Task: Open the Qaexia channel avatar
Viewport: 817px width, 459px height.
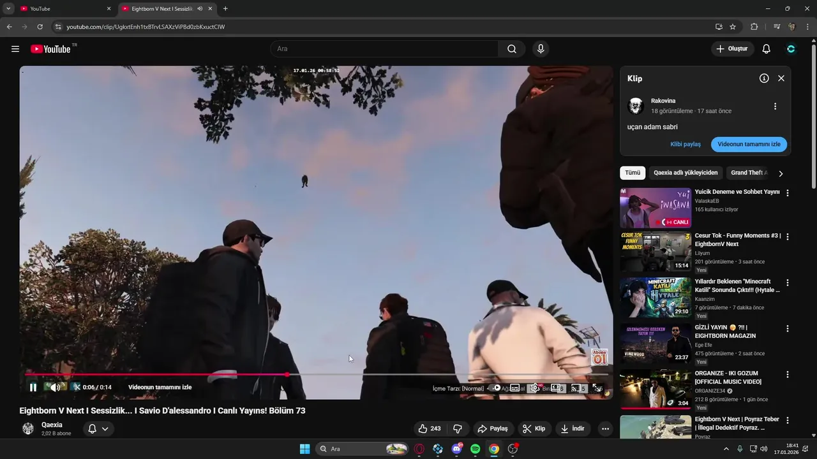Action: 28,428
